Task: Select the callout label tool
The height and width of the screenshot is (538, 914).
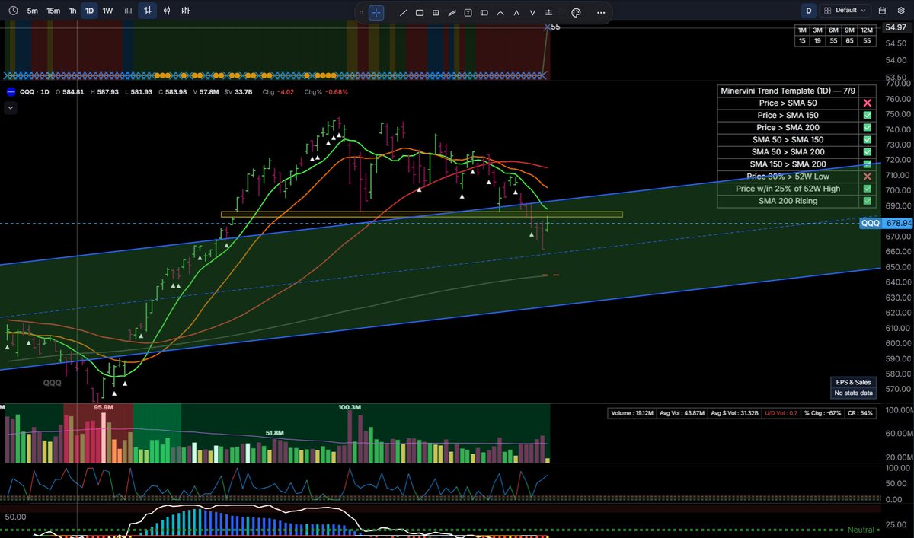Action: [484, 12]
